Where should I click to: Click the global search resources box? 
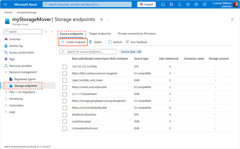point(87,5)
